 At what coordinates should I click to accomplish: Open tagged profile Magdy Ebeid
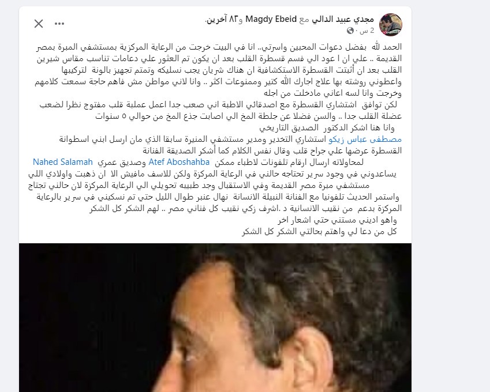click(271, 19)
